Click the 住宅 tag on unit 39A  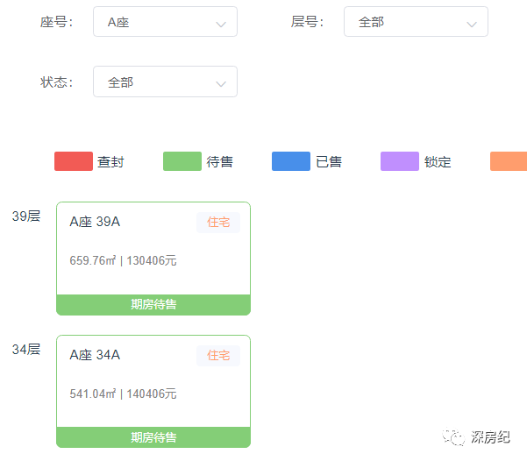pos(218,223)
